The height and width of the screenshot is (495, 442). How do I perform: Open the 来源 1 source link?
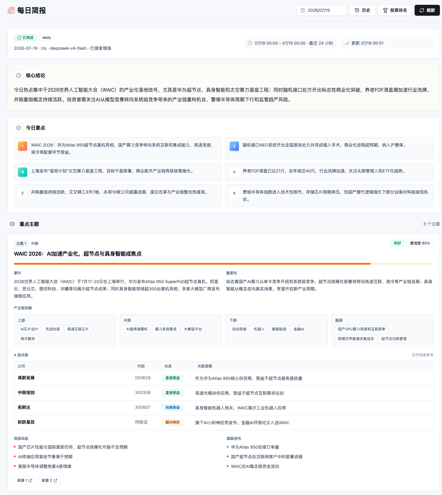[x=25, y=481]
